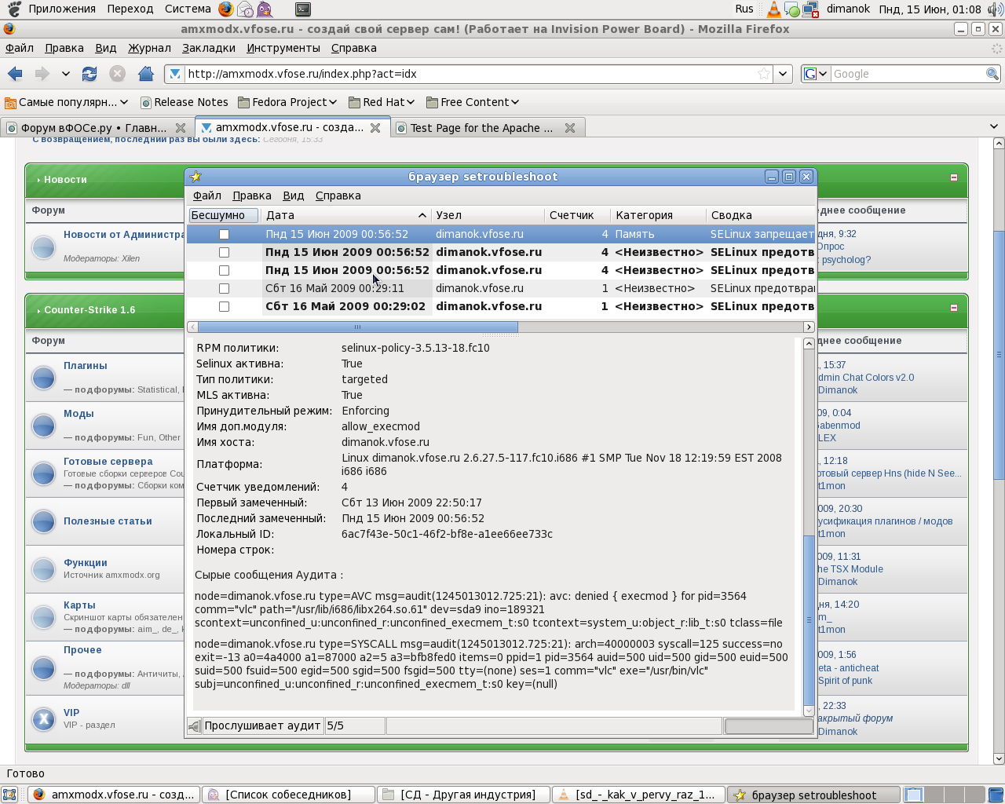Reload the page with the refresh icon
Screen dimensions: 1005x804
[x=90, y=74]
